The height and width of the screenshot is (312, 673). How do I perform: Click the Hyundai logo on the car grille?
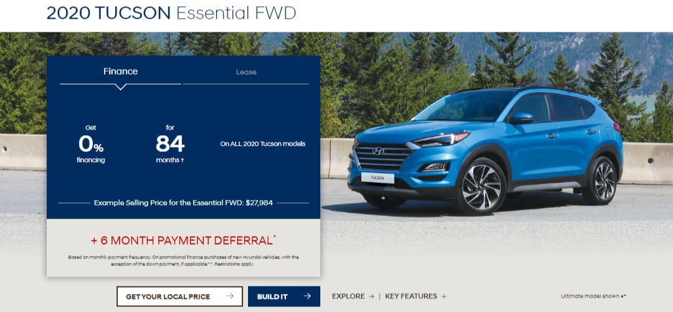coord(378,151)
